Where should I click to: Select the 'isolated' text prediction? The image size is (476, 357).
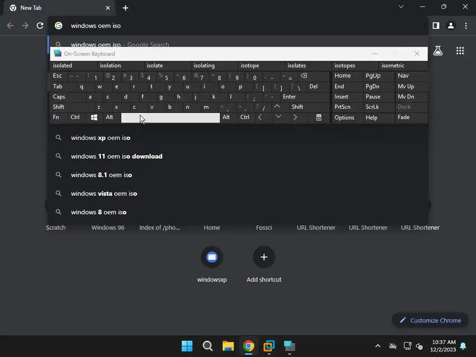click(x=73, y=66)
